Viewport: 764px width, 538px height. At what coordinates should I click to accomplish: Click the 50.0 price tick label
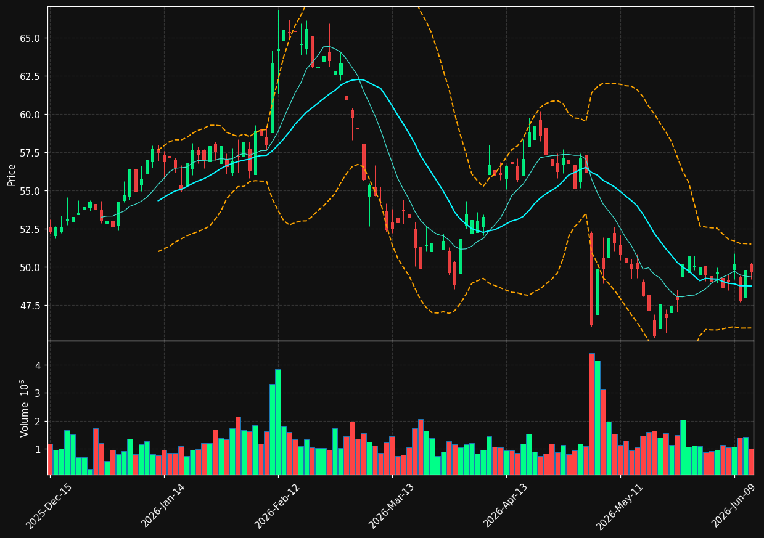click(30, 267)
